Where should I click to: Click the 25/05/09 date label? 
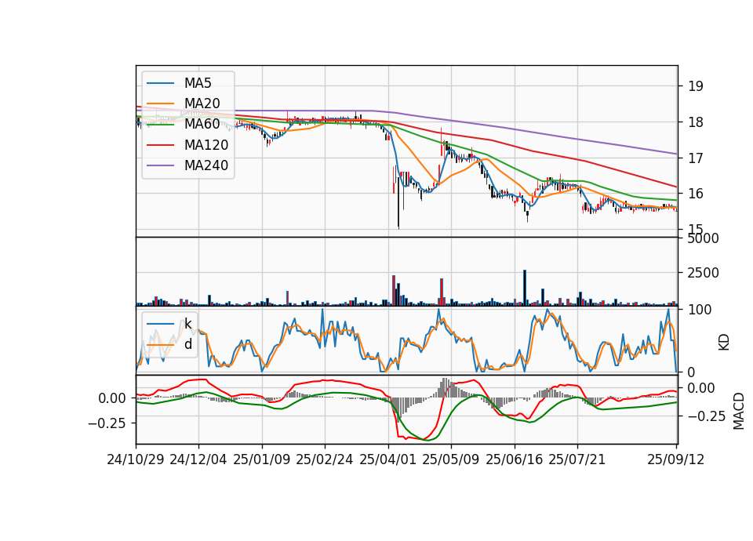click(450, 459)
